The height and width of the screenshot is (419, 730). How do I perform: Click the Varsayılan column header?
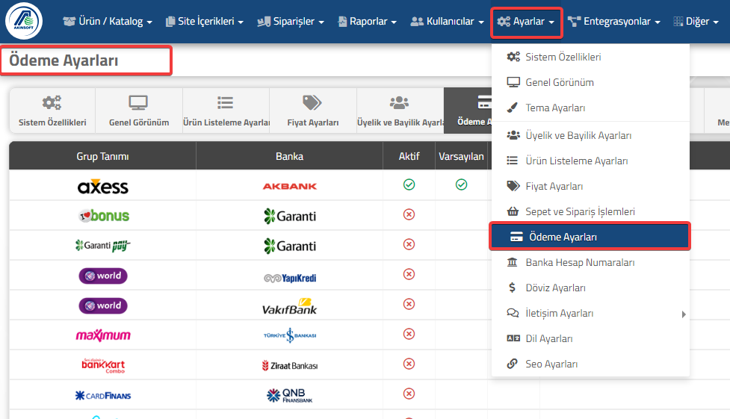461,156
